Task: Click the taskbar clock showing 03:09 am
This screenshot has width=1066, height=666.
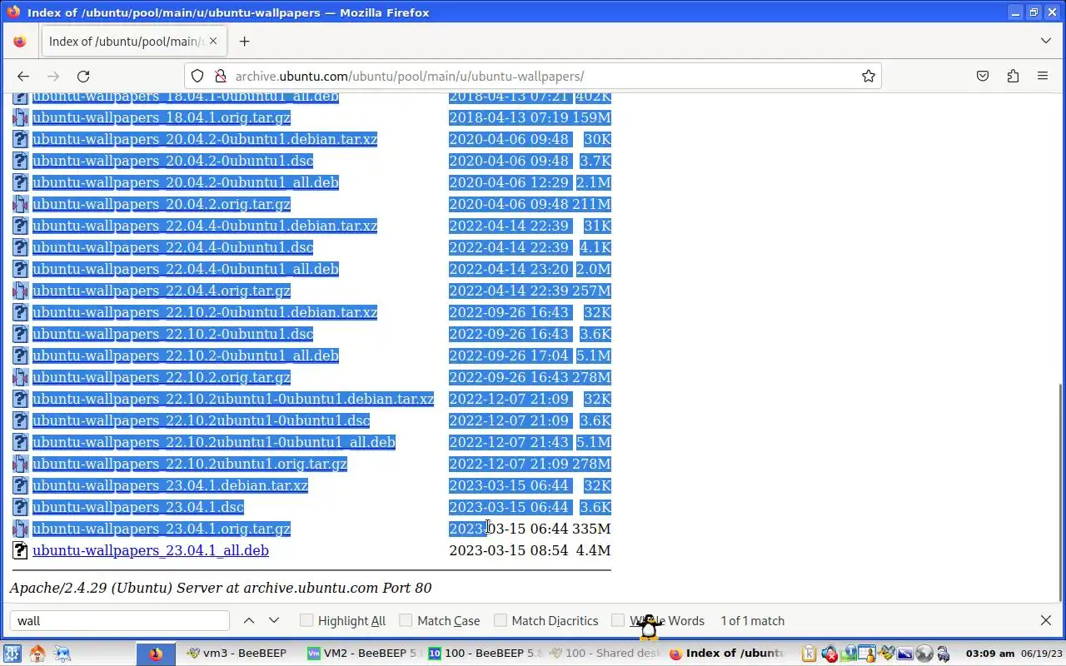Action: (x=990, y=654)
